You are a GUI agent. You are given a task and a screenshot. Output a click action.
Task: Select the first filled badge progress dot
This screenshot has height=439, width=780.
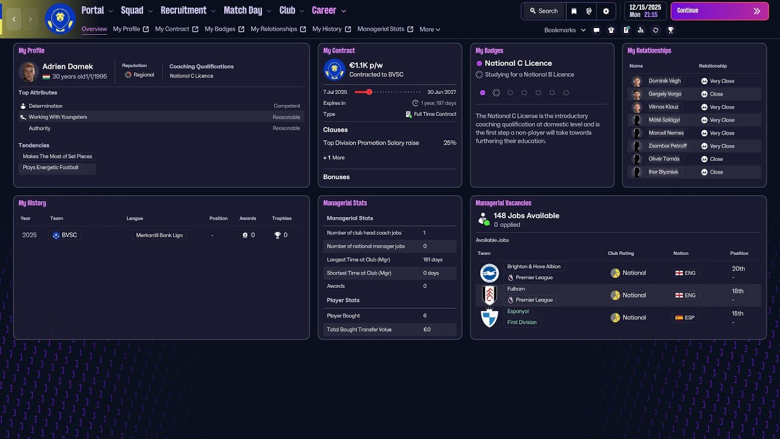coord(483,93)
